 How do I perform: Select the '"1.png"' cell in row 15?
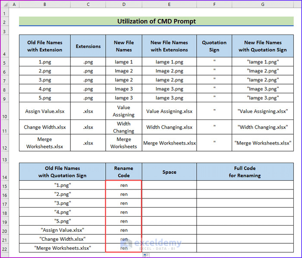tap(62, 185)
